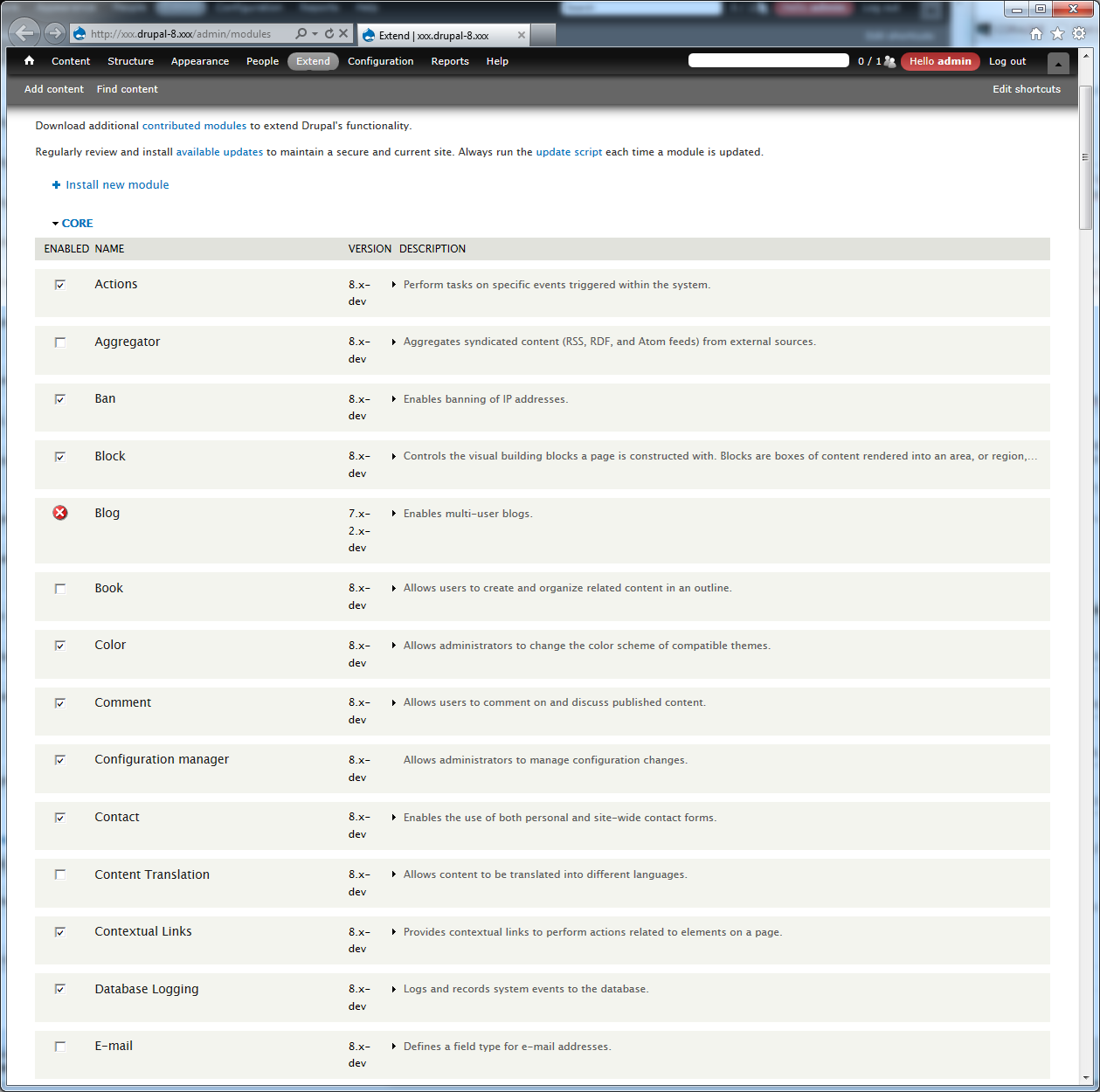Image resolution: width=1100 pixels, height=1092 pixels.
Task: Open the Reports menu
Action: (x=450, y=61)
